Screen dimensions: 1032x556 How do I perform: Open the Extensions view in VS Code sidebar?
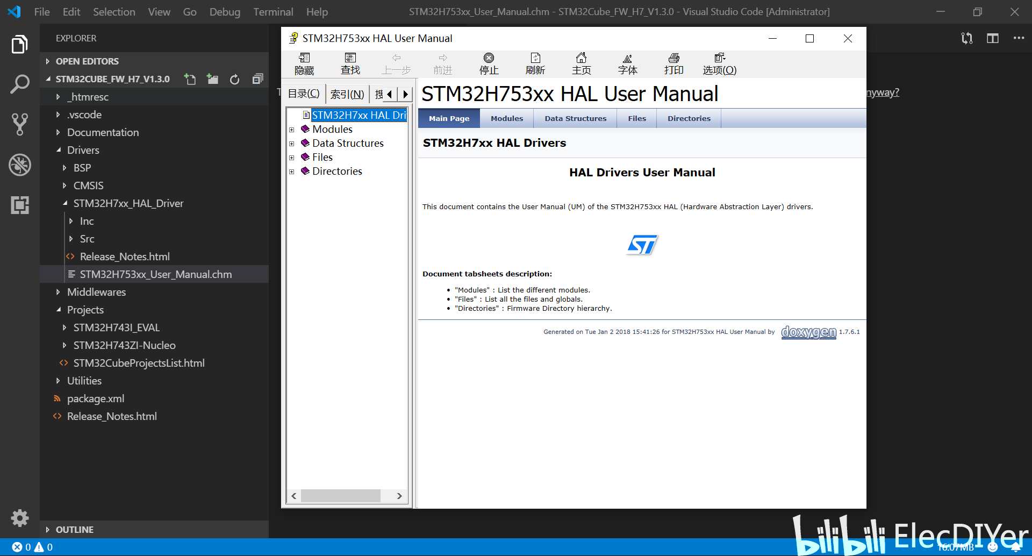pyautogui.click(x=20, y=205)
